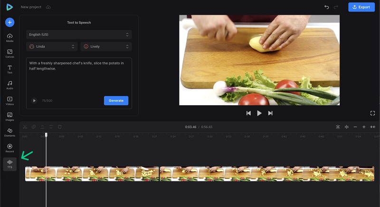Open the Images panel
Viewport: 380px width, 207px height.
click(x=9, y=117)
